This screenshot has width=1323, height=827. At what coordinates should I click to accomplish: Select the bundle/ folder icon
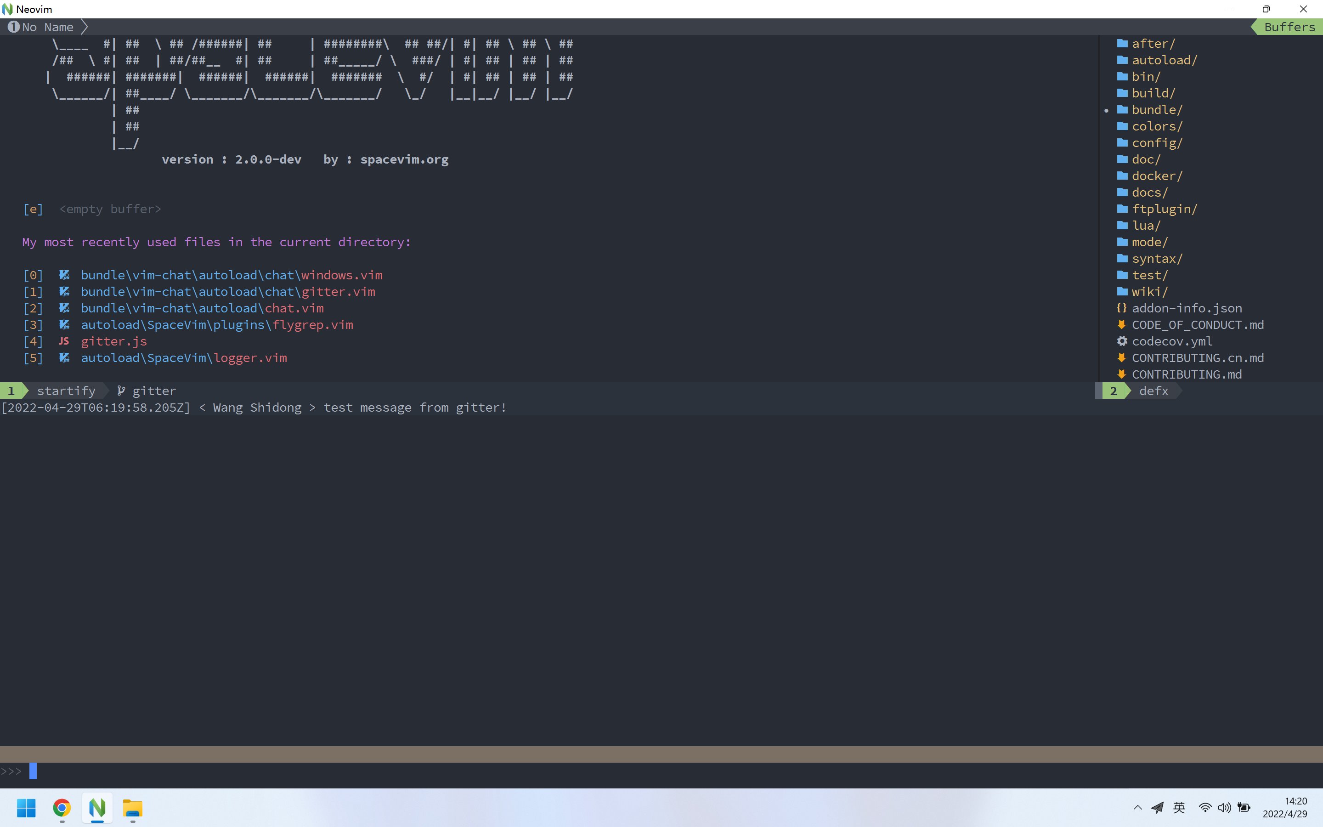(1122, 109)
